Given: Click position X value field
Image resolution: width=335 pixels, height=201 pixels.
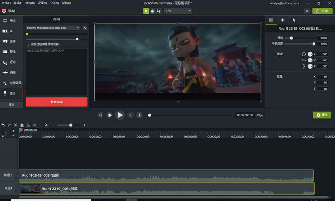Looking at the screenshot, I should (x=323, y=77).
